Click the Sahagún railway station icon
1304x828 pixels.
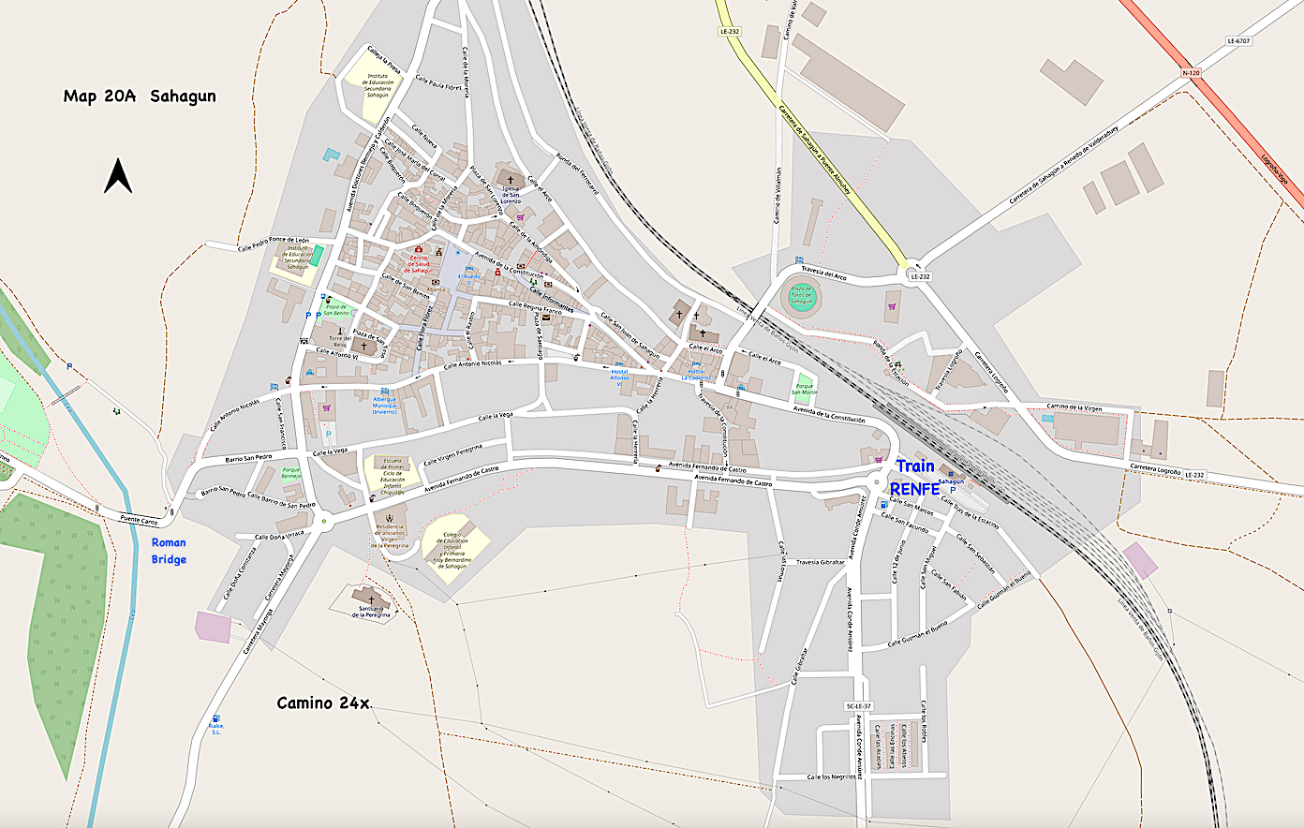pyautogui.click(x=951, y=474)
